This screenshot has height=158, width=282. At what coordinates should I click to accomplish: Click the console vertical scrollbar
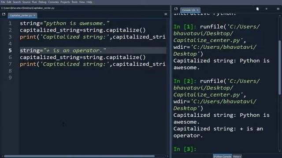tap(280, 67)
